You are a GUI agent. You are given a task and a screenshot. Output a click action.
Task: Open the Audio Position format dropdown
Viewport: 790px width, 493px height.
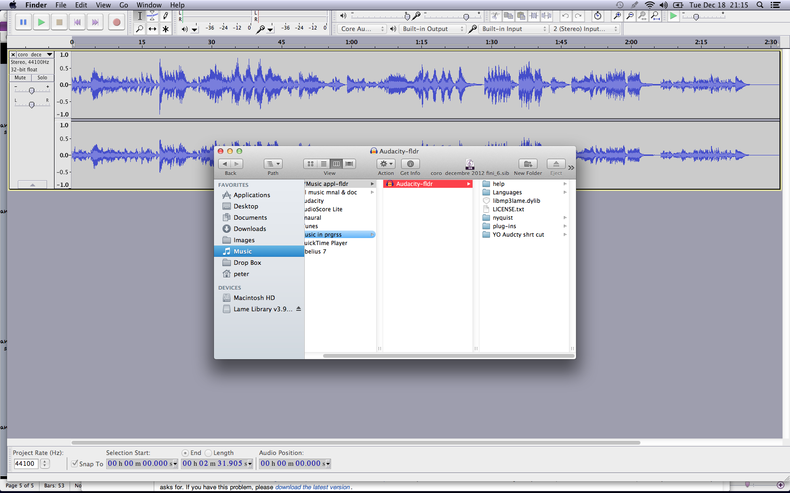coord(328,464)
